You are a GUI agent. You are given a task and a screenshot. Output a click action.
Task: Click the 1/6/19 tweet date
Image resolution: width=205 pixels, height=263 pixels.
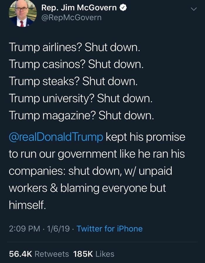[x=56, y=229]
